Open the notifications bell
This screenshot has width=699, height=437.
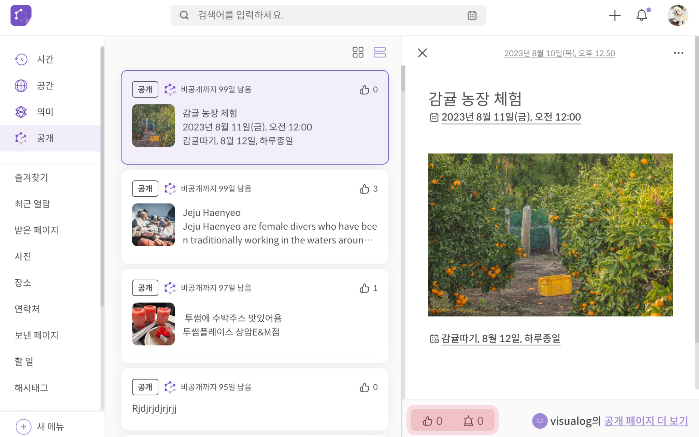642,15
